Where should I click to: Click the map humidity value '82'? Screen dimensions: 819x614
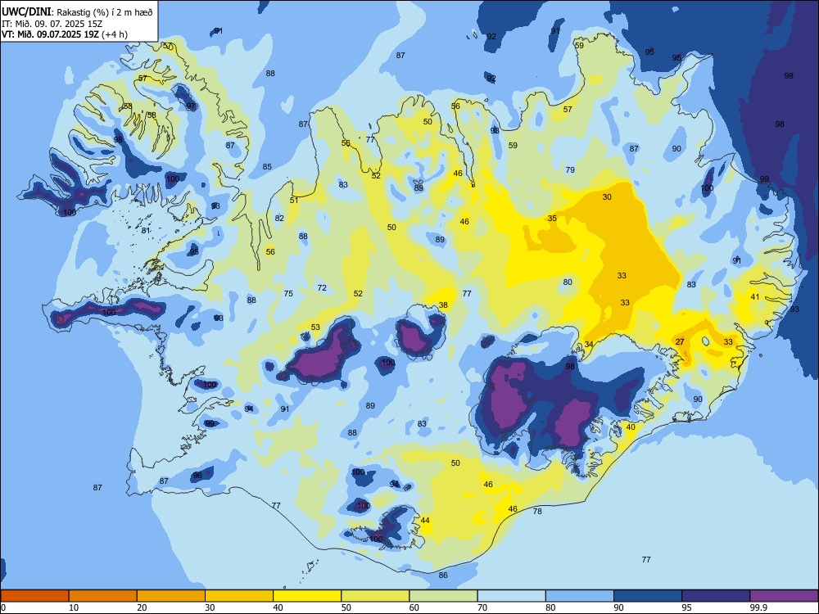pyautogui.click(x=279, y=218)
